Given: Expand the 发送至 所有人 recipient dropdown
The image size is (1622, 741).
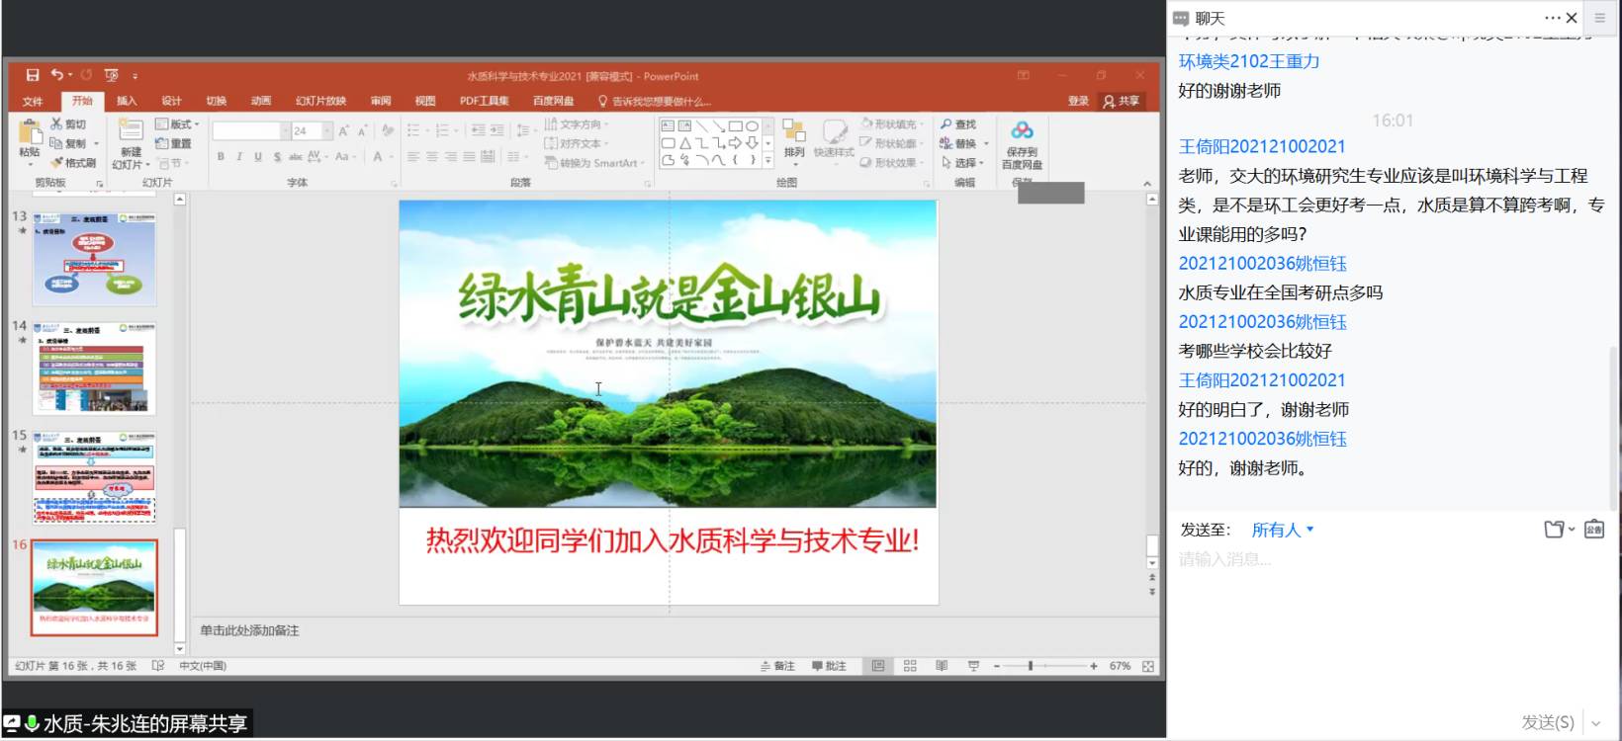Looking at the screenshot, I should coord(1283,531).
